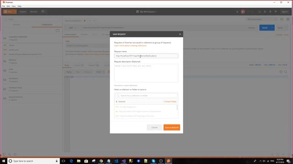Click the manage environments gear icon
Viewport: 293px width, 164px height.
(x=288, y=19)
